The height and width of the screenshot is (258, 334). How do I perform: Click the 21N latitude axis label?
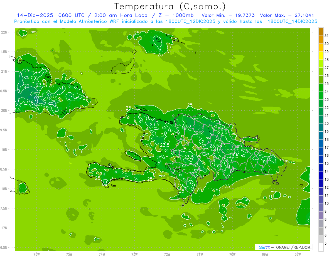[x=5, y=71]
